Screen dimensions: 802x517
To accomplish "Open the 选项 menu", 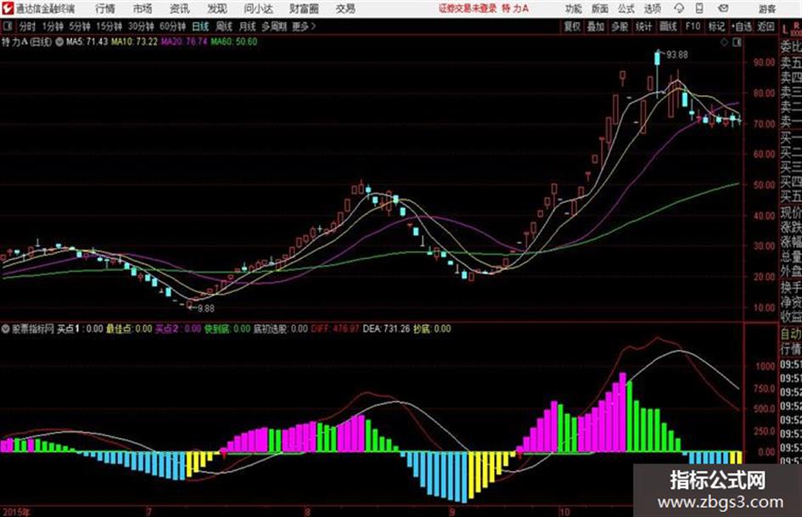I will pos(652,8).
